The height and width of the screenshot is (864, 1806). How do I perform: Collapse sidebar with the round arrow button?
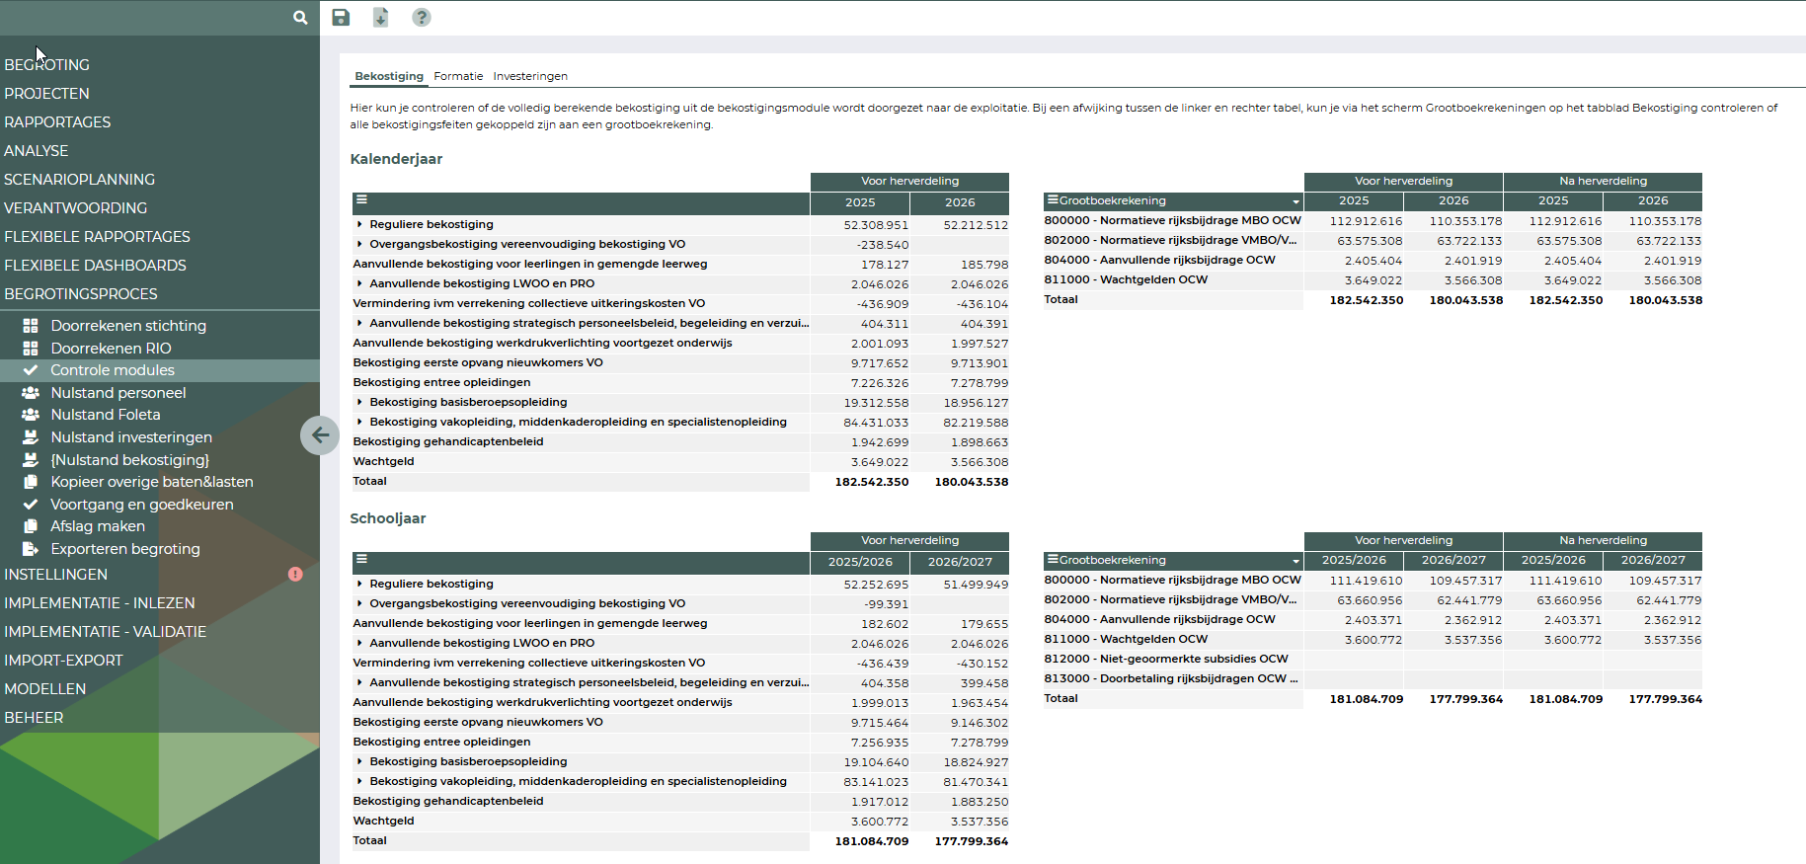point(320,434)
